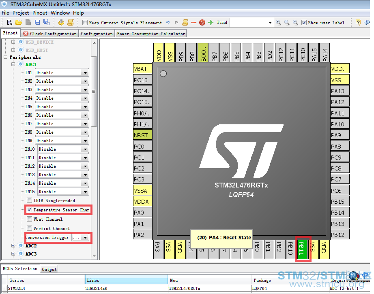Open the IN15 Disable dropdown
Screen dimensions: 374x294
coord(85,192)
